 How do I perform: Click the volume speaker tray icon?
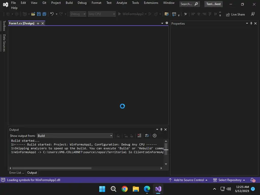pyautogui.click(x=229, y=189)
